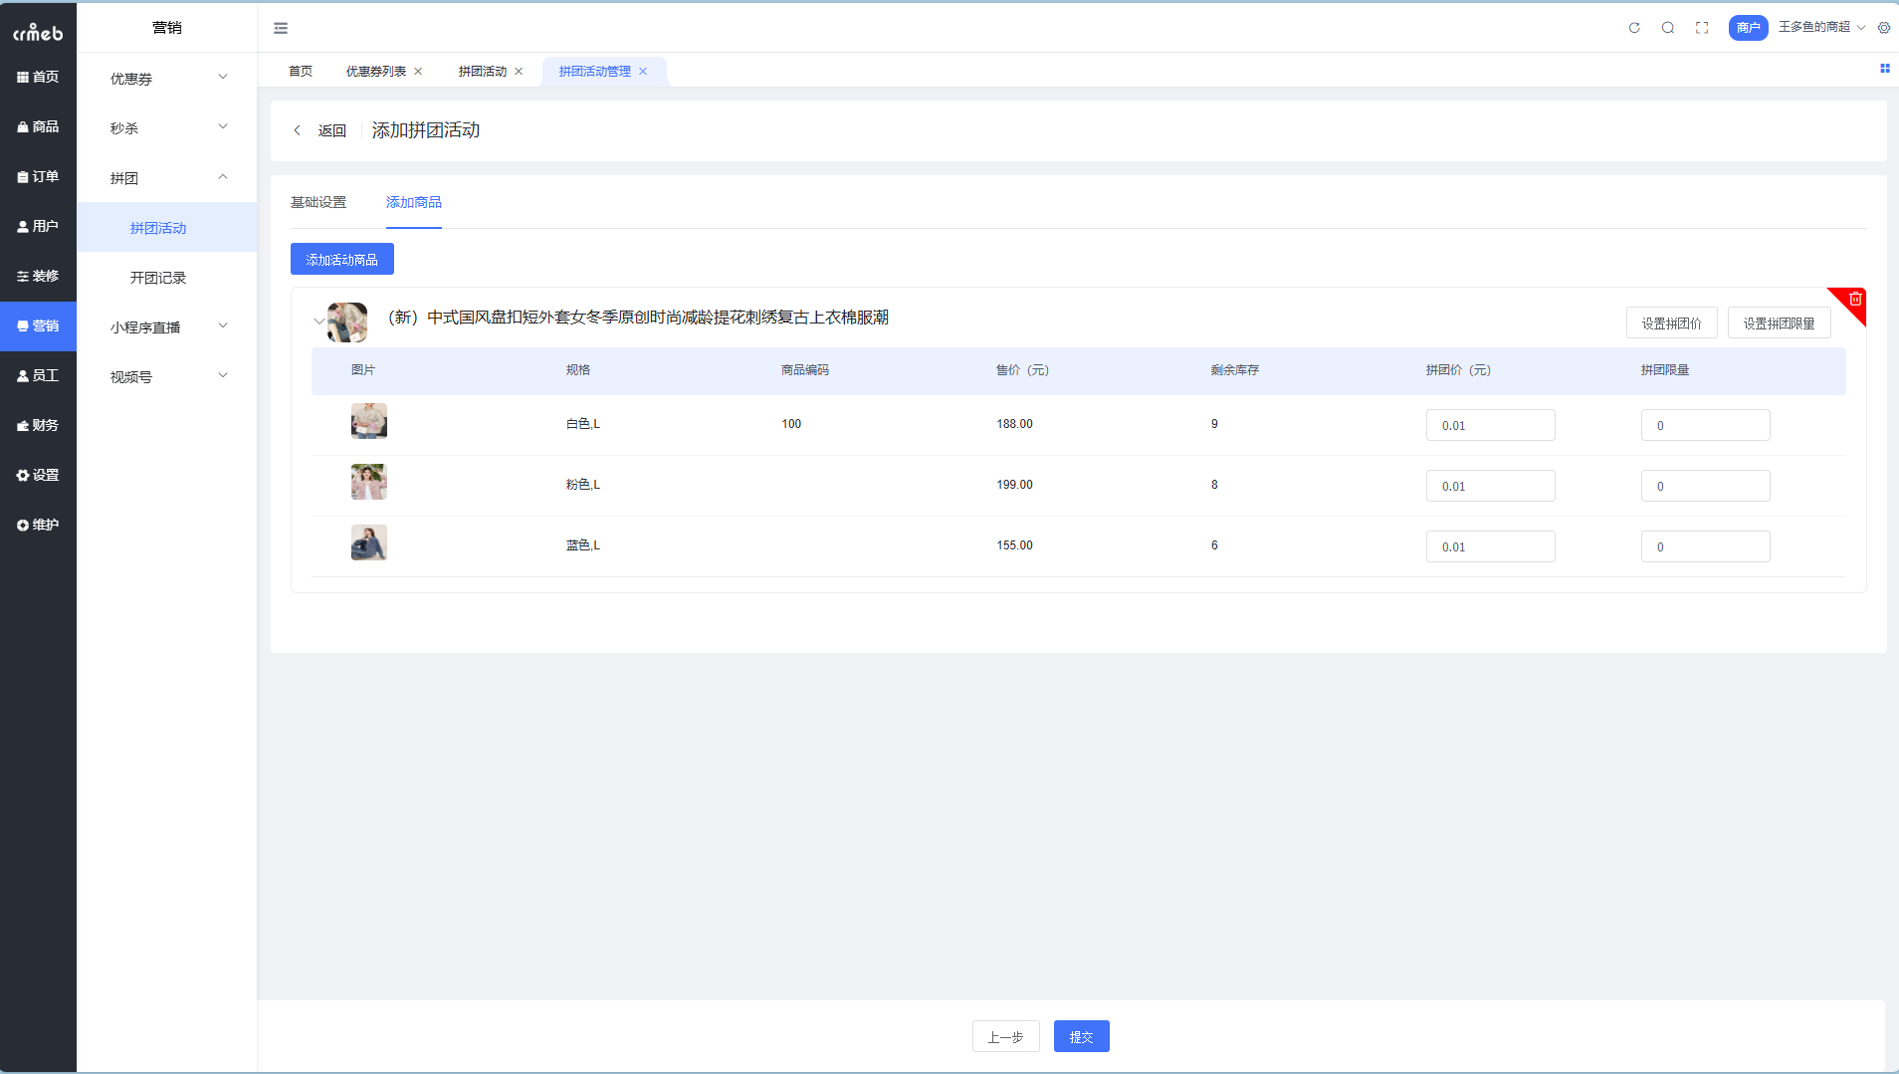Click the 添加活动商品 button
The width and height of the screenshot is (1899, 1074).
pos(341,260)
